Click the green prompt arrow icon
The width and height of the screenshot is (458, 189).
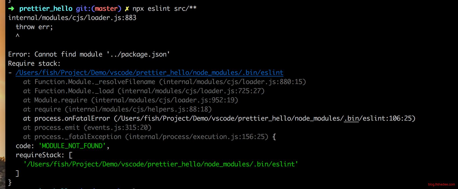11,9
